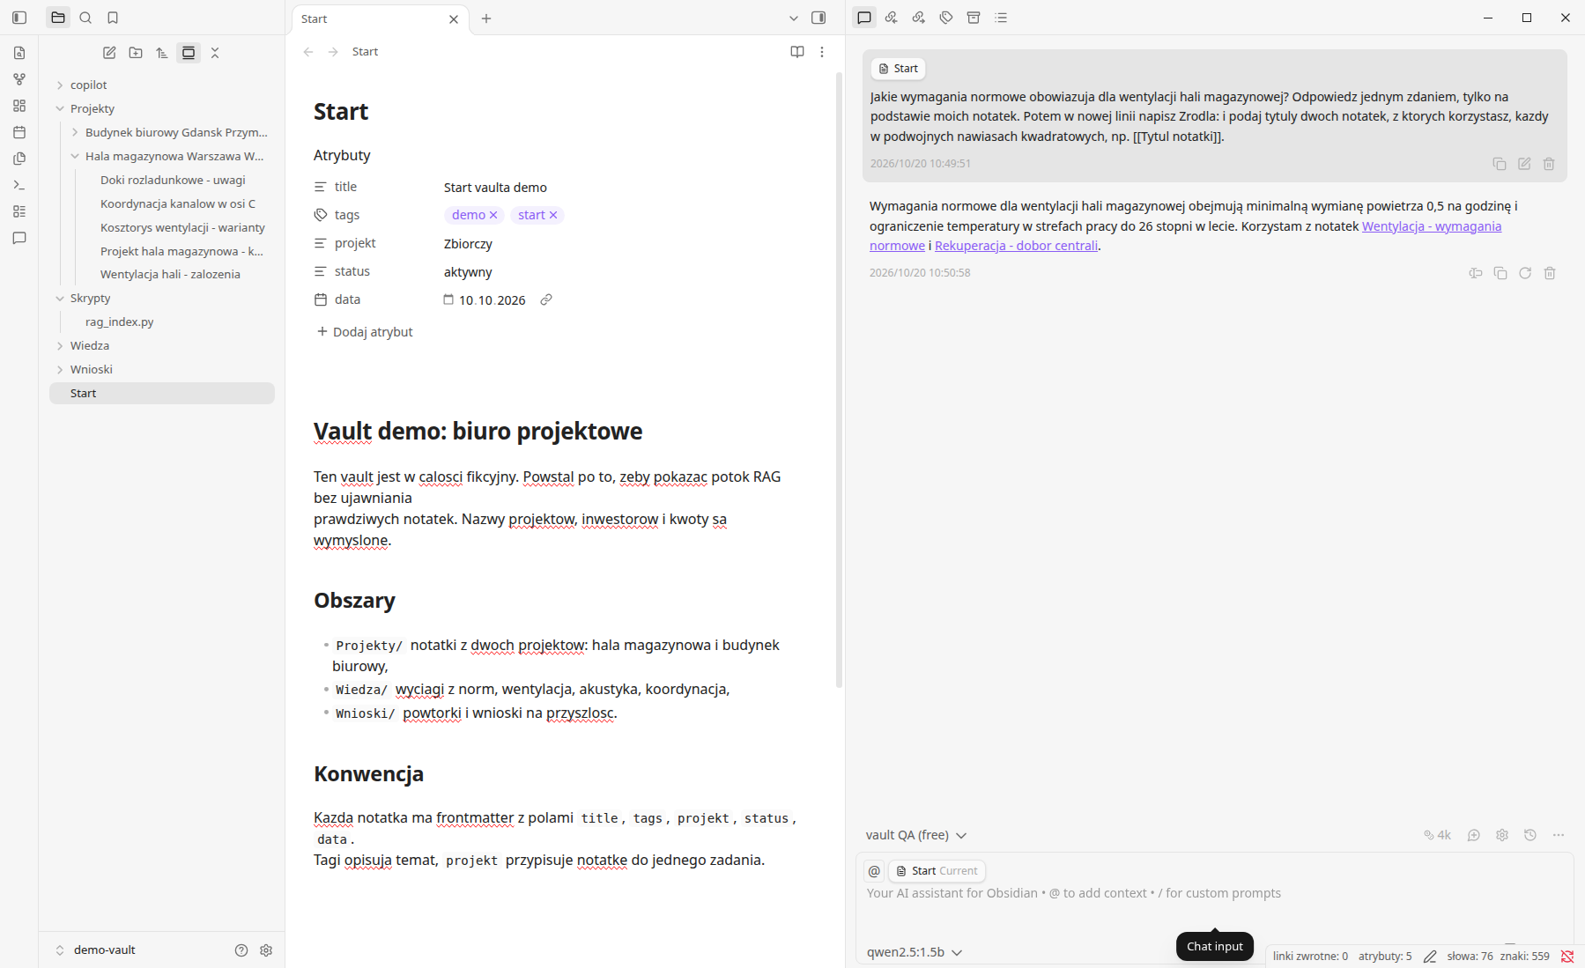Open link Wentylacja - wymagania normowe

pyautogui.click(x=1432, y=226)
